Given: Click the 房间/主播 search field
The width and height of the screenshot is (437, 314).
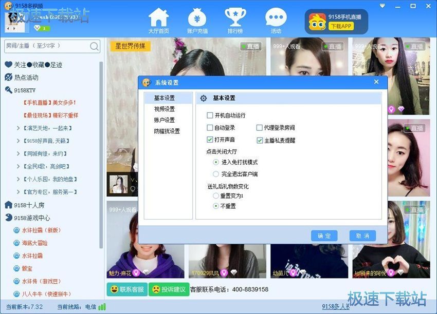Looking at the screenshot, I should coord(52,46).
